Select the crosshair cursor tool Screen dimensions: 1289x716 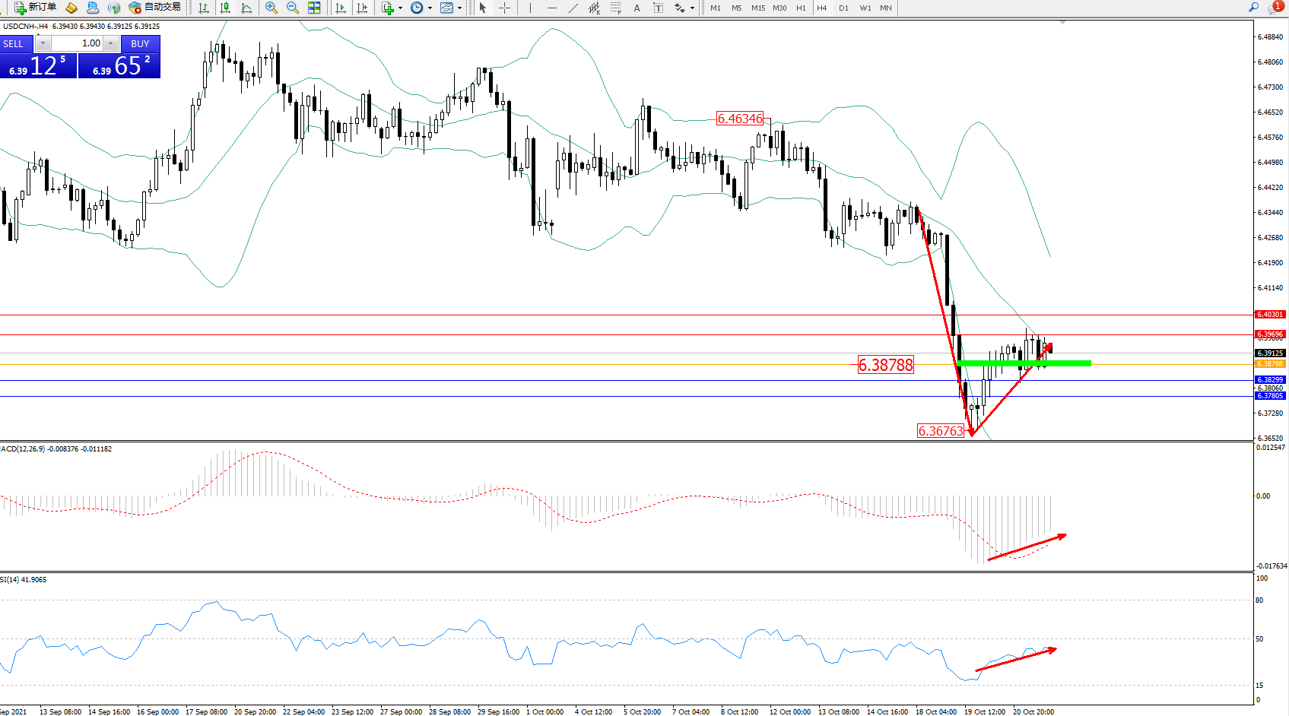[504, 8]
